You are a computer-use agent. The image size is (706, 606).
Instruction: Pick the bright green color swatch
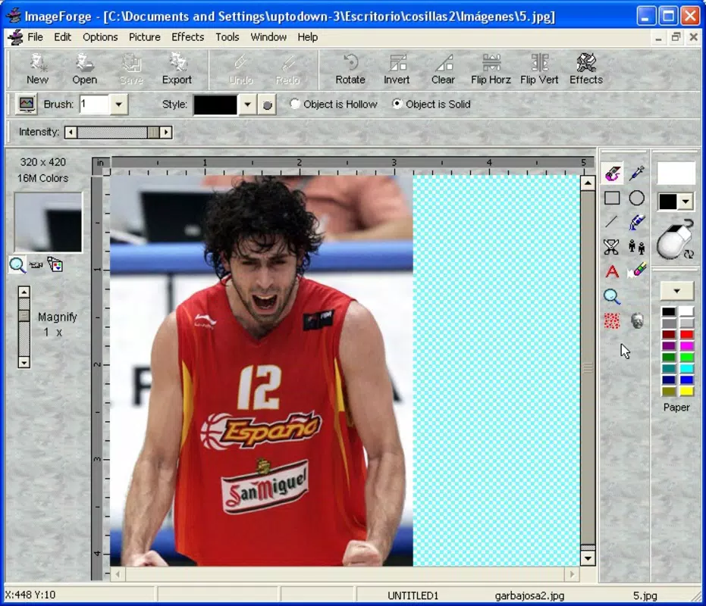686,358
